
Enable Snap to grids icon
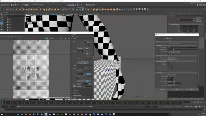33,5
